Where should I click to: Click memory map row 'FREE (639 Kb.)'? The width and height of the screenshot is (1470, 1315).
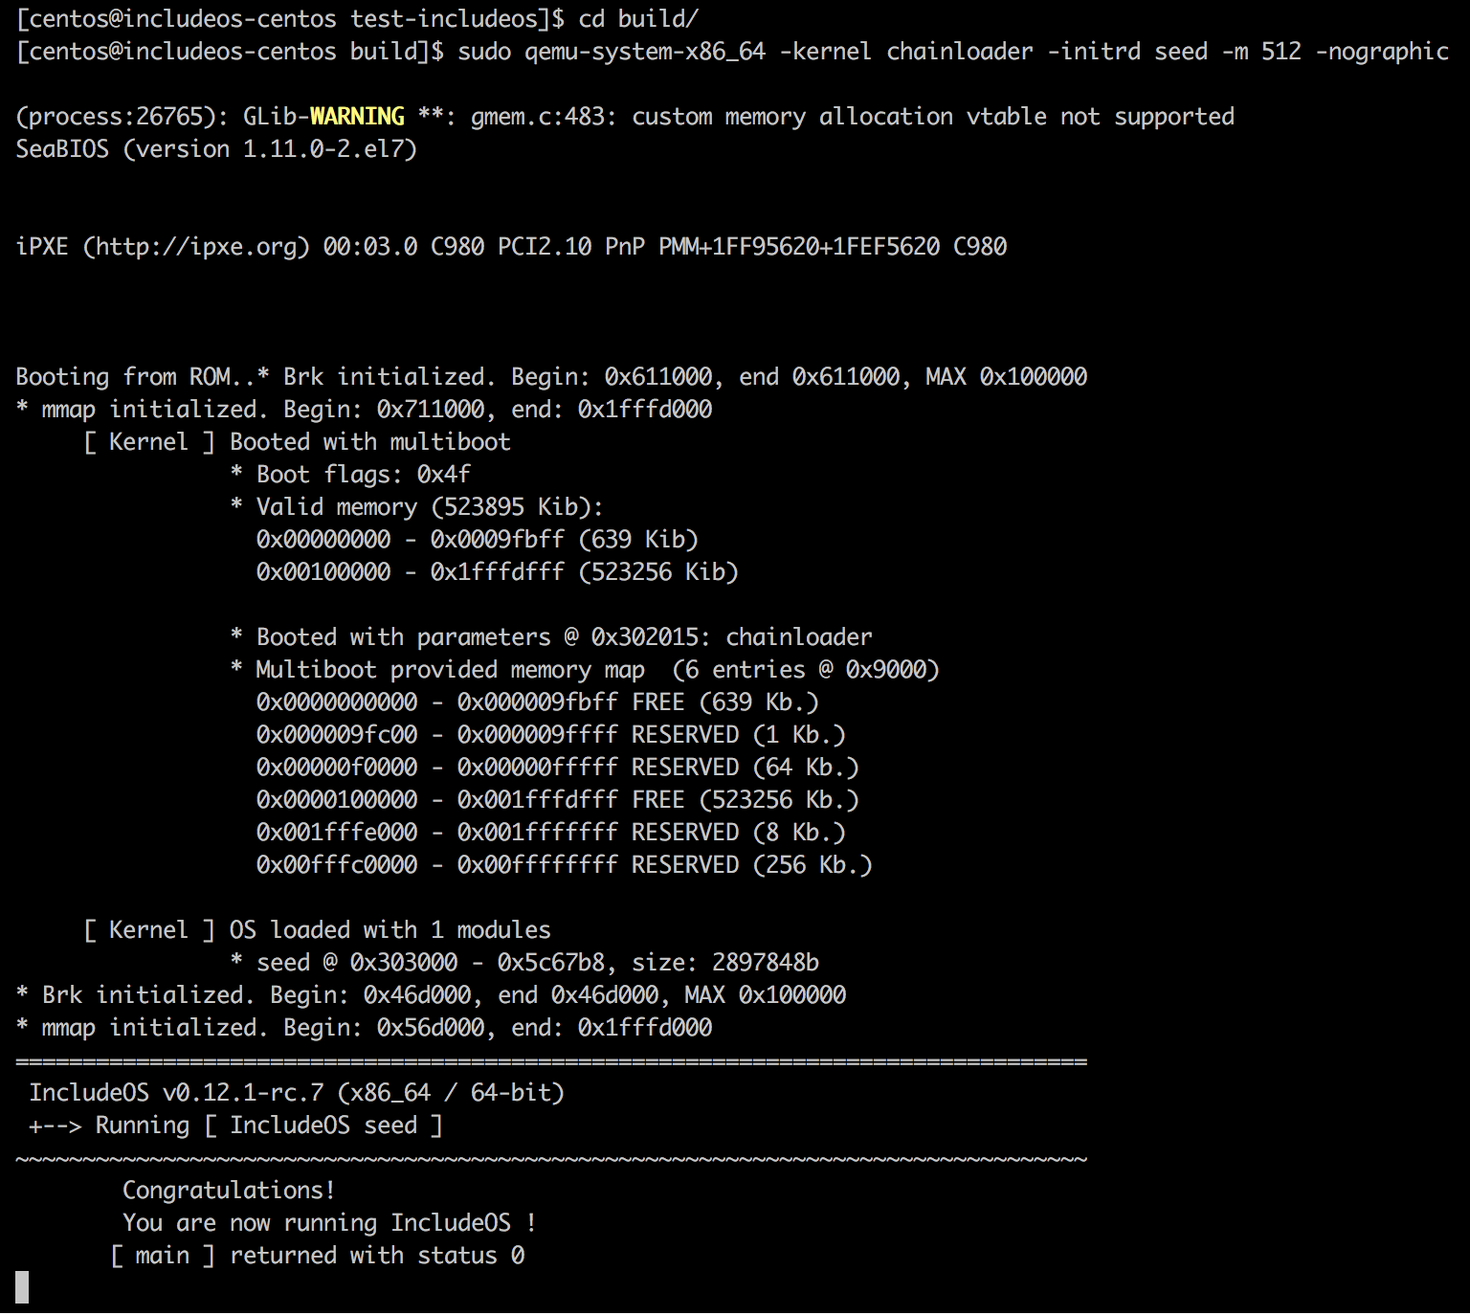pyautogui.click(x=538, y=702)
